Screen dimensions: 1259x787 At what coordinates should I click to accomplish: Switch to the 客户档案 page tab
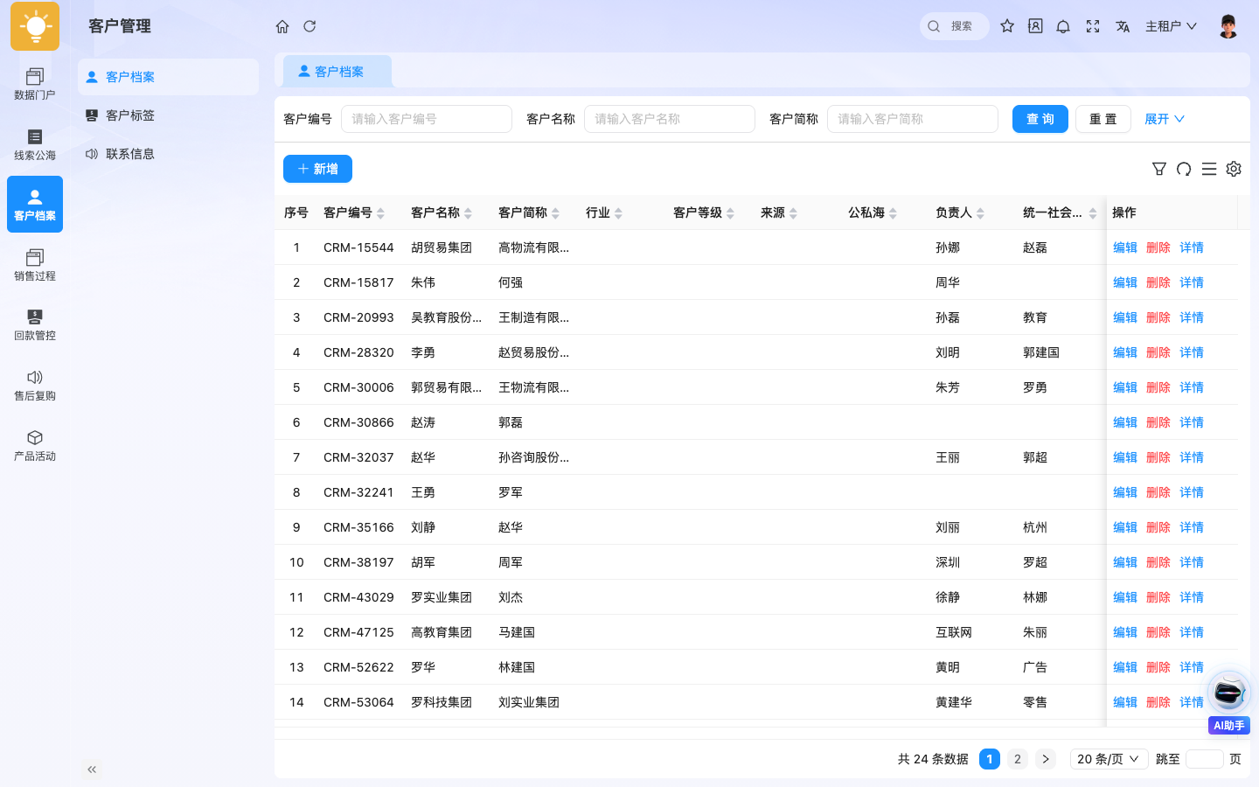tap(337, 72)
